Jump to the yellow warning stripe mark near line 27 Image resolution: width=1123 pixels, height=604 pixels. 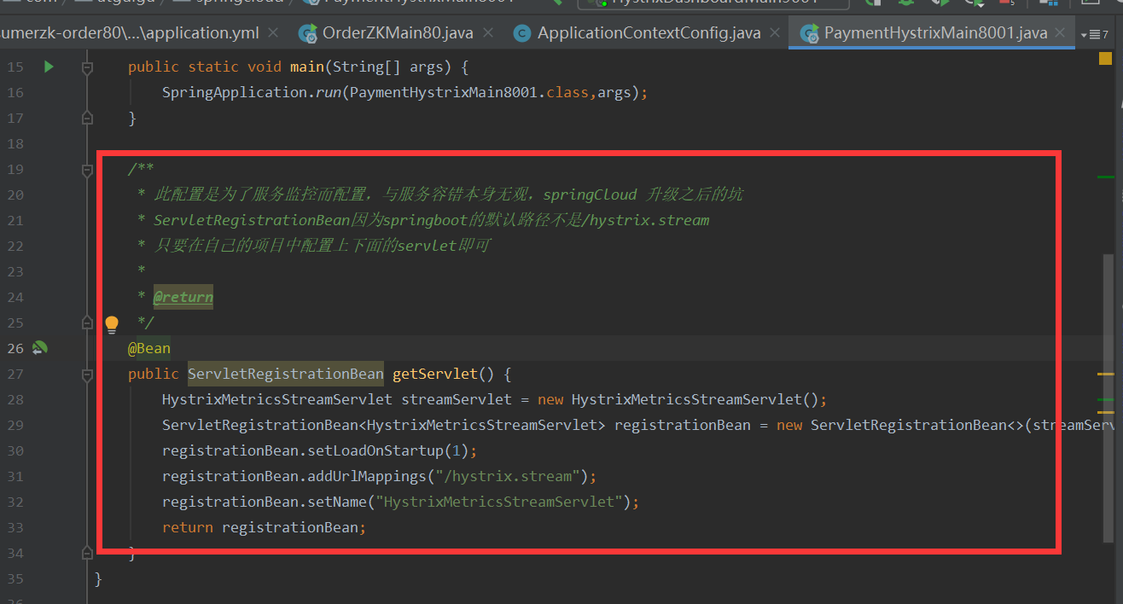coord(1106,374)
